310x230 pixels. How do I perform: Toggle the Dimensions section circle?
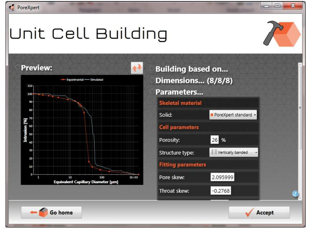coord(152,80)
